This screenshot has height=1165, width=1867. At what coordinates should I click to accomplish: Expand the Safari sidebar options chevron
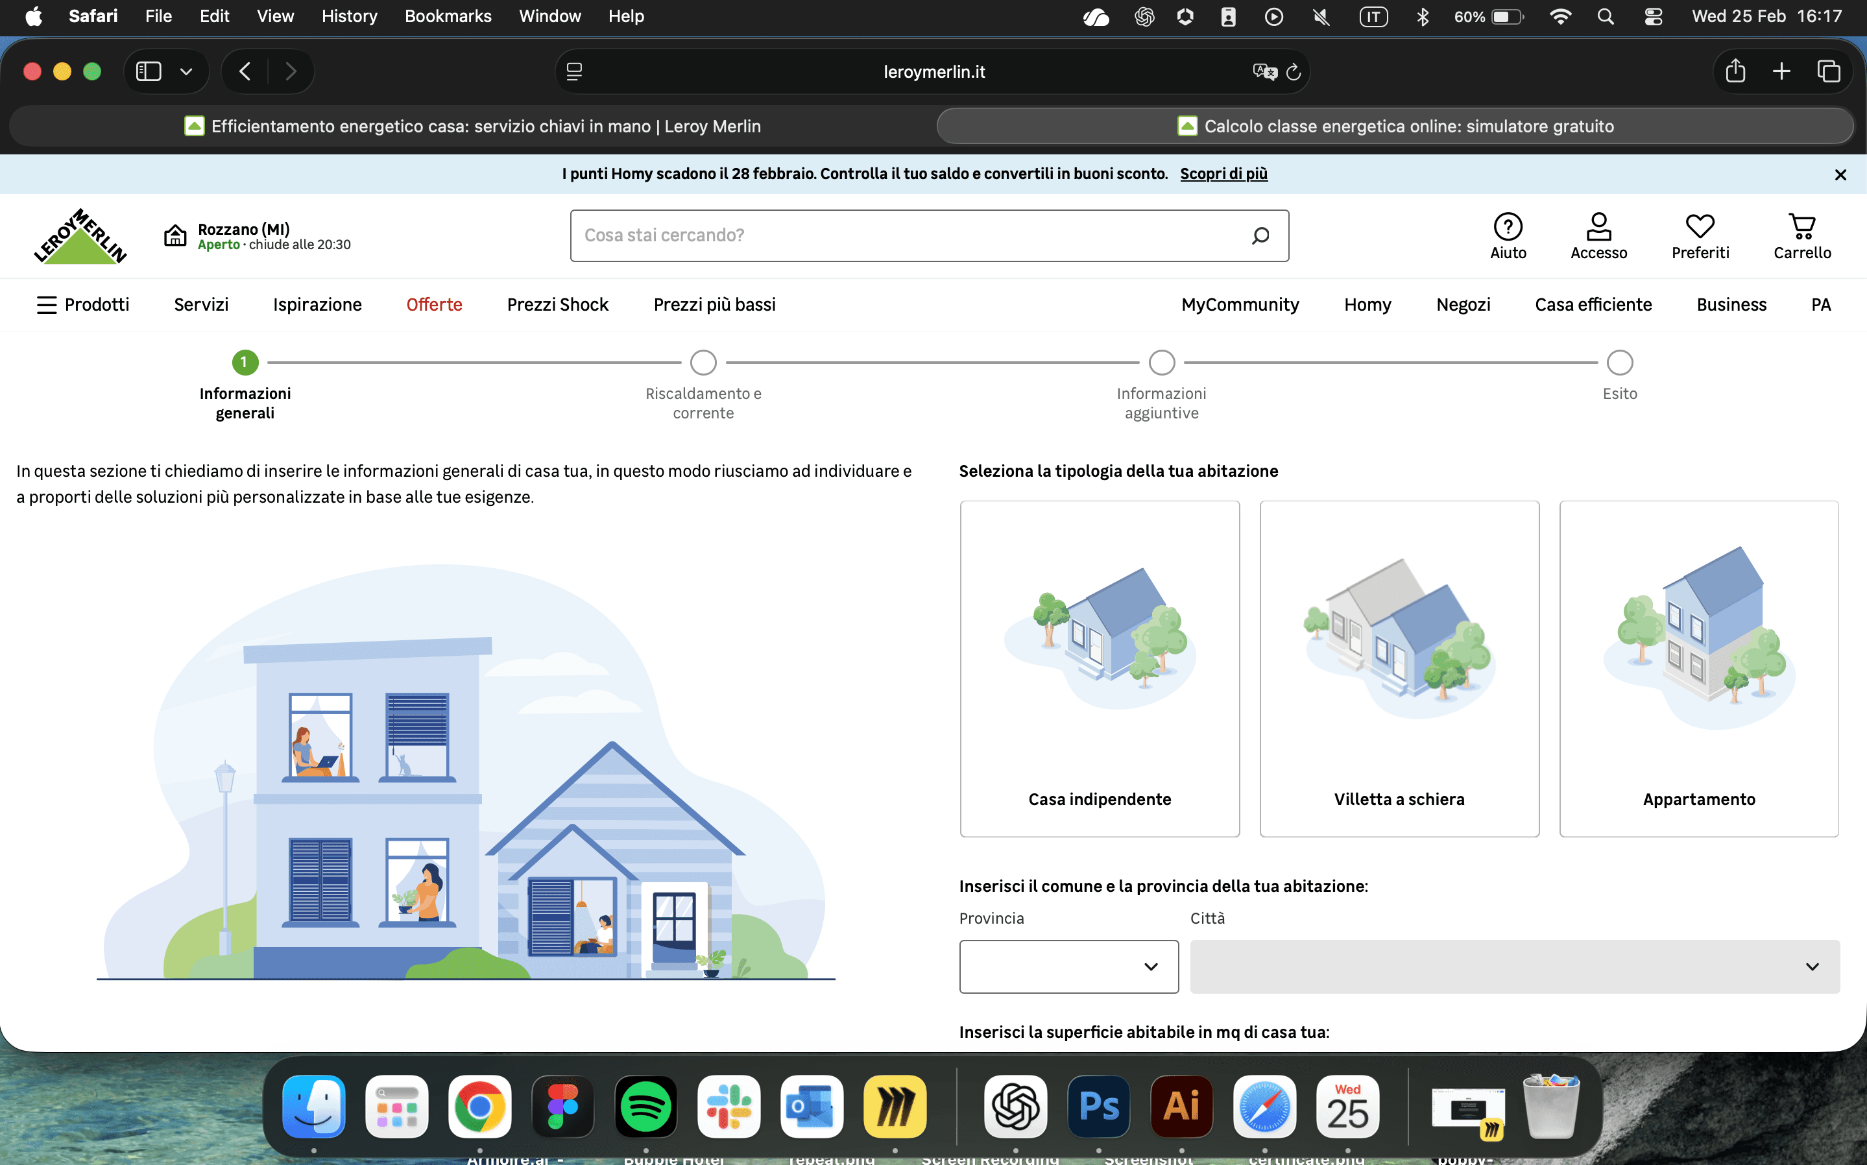coord(186,71)
